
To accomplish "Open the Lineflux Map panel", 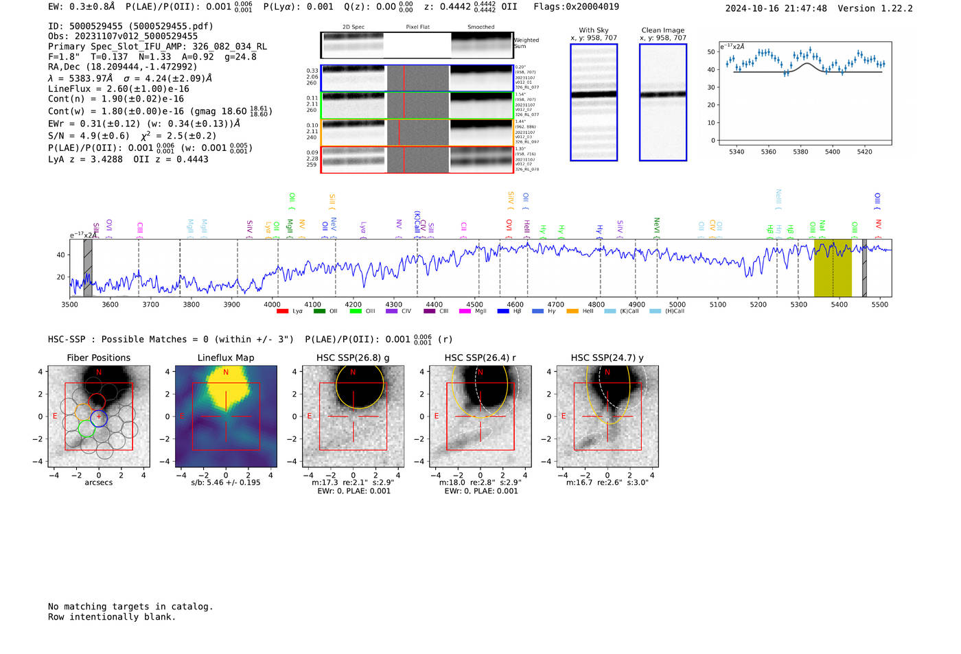I will [x=226, y=417].
